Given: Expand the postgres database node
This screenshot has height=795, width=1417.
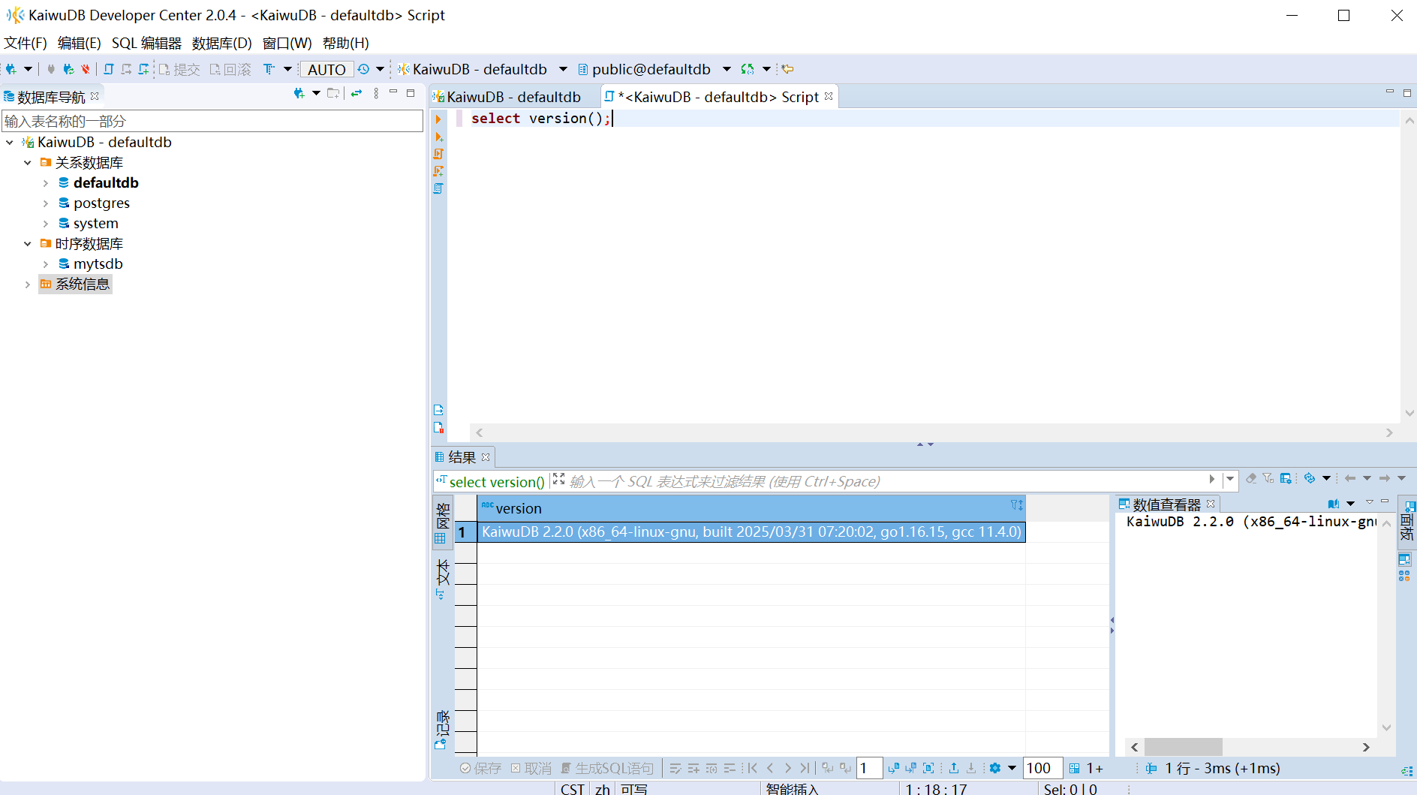Looking at the screenshot, I should pos(46,203).
